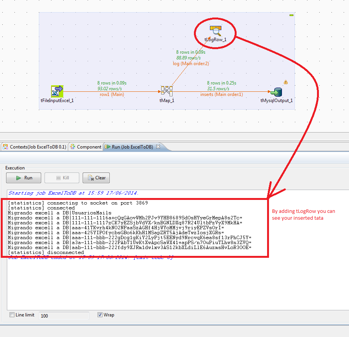The width and height of the screenshot is (349, 337).
Task: Click the tMap_1 label text
Action: point(167,101)
